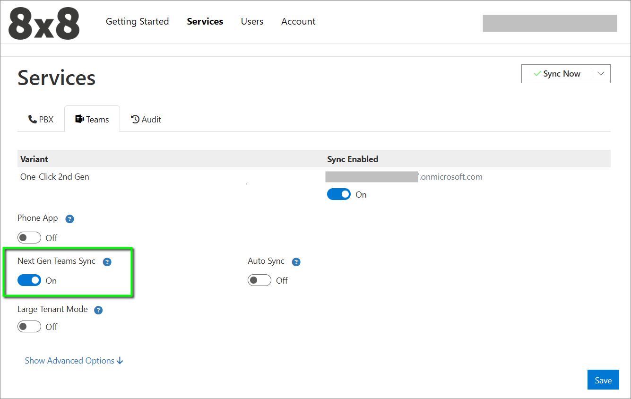This screenshot has width=631, height=399.
Task: Open help for Auto Sync
Action: point(296,262)
